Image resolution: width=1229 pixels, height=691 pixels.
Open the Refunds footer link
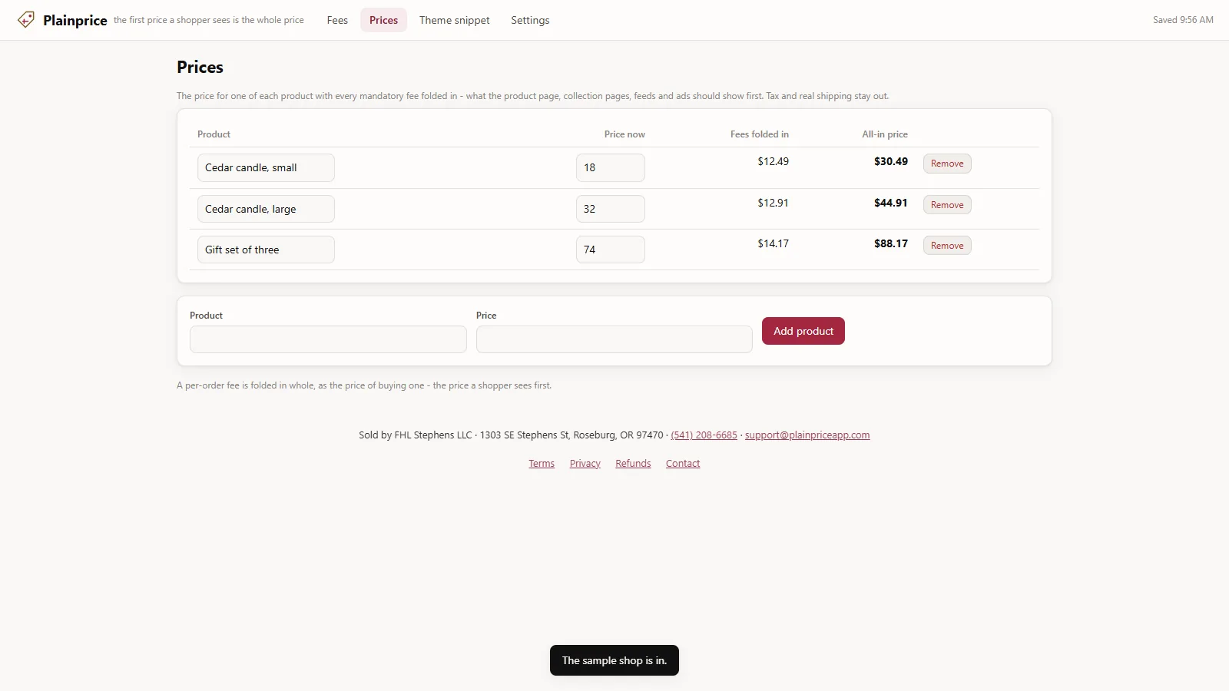tap(633, 464)
